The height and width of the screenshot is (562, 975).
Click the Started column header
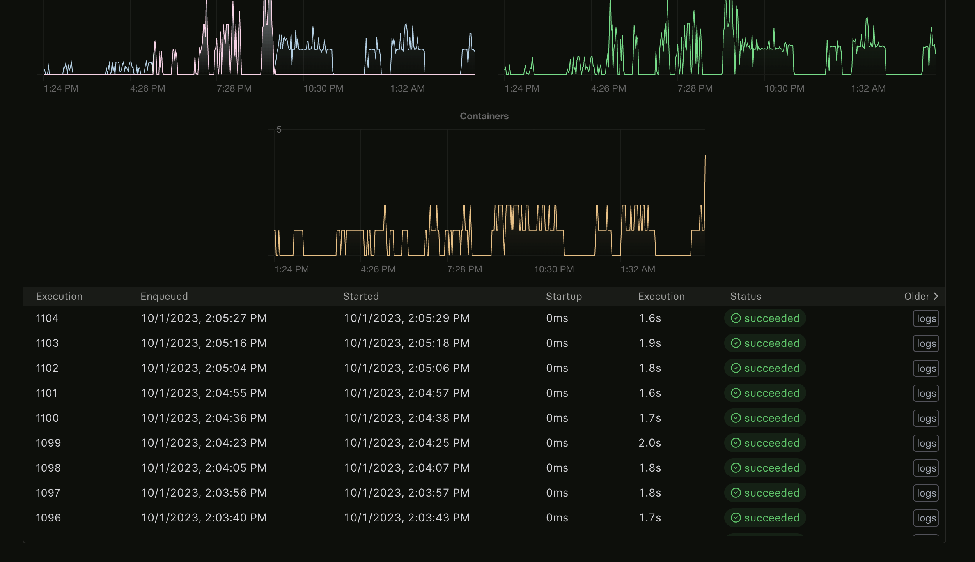(361, 296)
